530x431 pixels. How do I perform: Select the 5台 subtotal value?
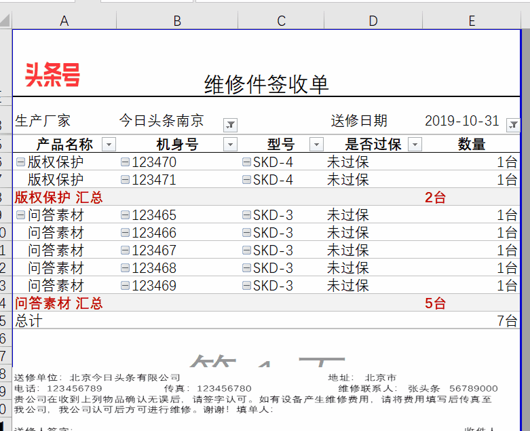tap(436, 303)
